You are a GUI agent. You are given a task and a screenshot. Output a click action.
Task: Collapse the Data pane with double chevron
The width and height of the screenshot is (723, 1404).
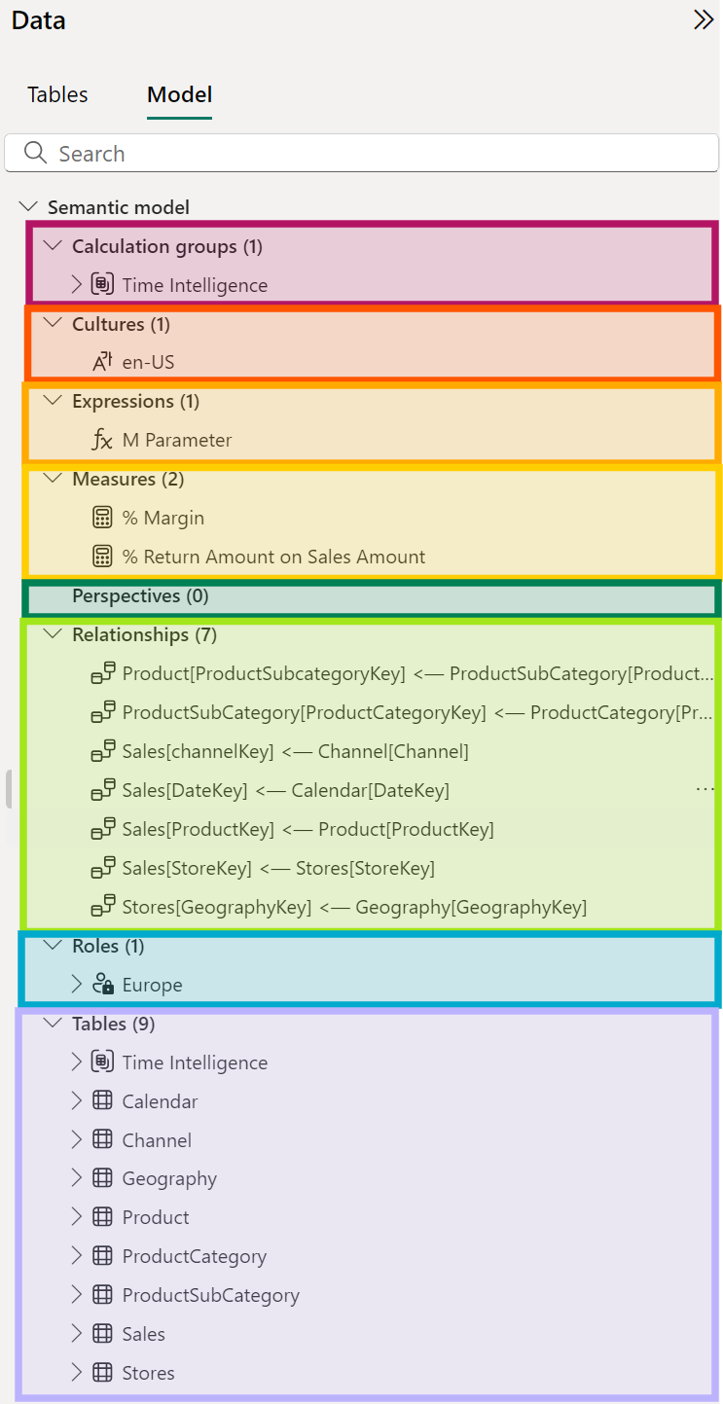click(x=704, y=19)
